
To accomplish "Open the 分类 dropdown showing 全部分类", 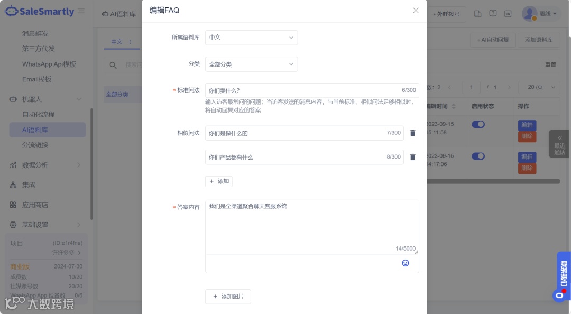I will (x=251, y=64).
